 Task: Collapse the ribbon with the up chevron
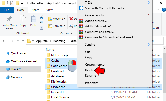click(158, 10)
